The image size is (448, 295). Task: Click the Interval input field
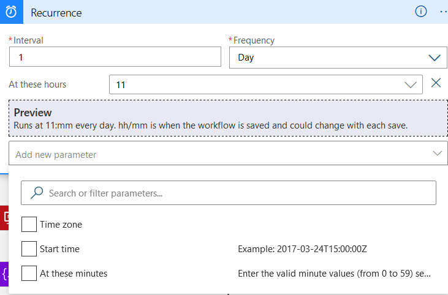[115, 57]
